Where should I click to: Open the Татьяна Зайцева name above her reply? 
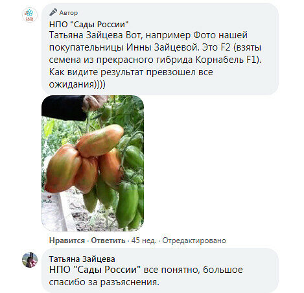click(82, 259)
